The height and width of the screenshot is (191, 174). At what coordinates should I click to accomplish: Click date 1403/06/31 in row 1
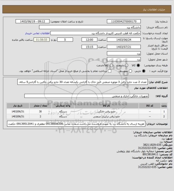(x=18, y=111)
